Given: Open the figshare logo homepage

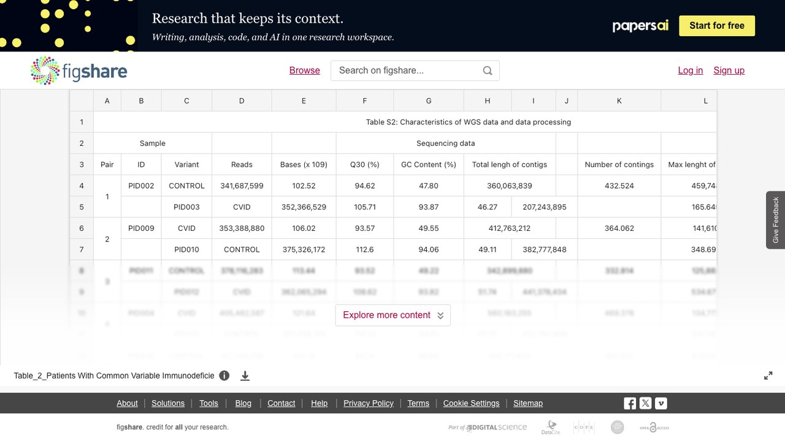Looking at the screenshot, I should 79,70.
